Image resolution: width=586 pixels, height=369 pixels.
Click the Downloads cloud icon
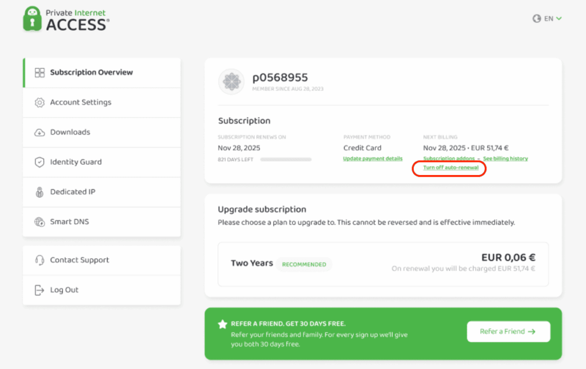click(39, 132)
